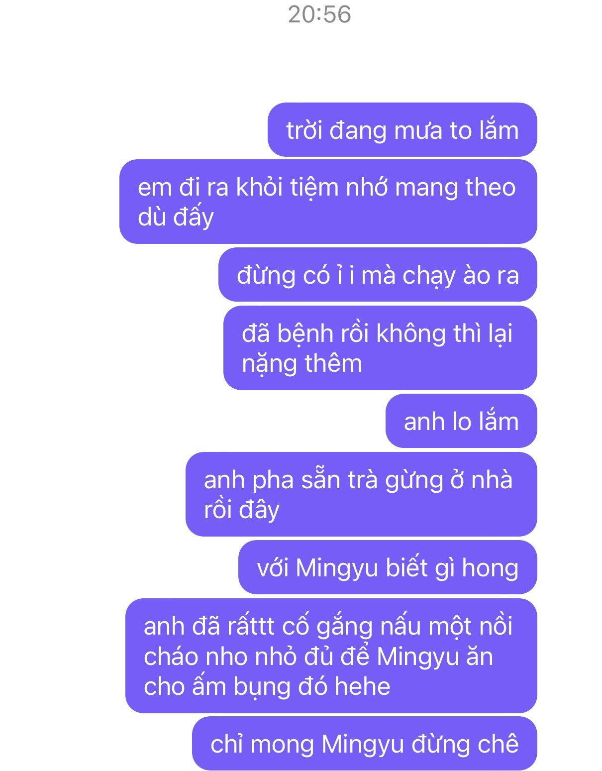This screenshot has width=602, height=771.
Task: Click the words 'rồi đây' on second line
Action: [242, 510]
